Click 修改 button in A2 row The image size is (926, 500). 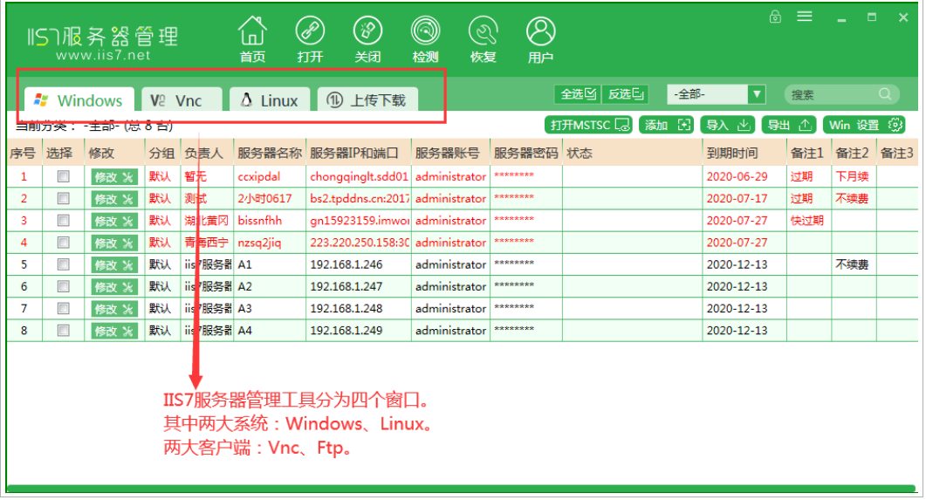pos(114,287)
